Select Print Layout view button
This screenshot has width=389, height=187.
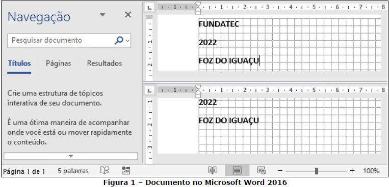click(237, 170)
